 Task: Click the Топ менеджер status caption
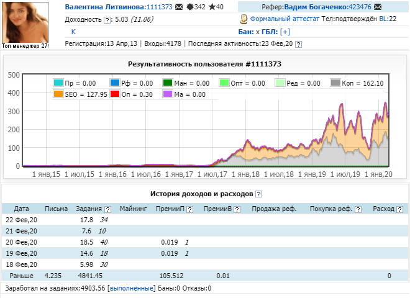(x=25, y=46)
